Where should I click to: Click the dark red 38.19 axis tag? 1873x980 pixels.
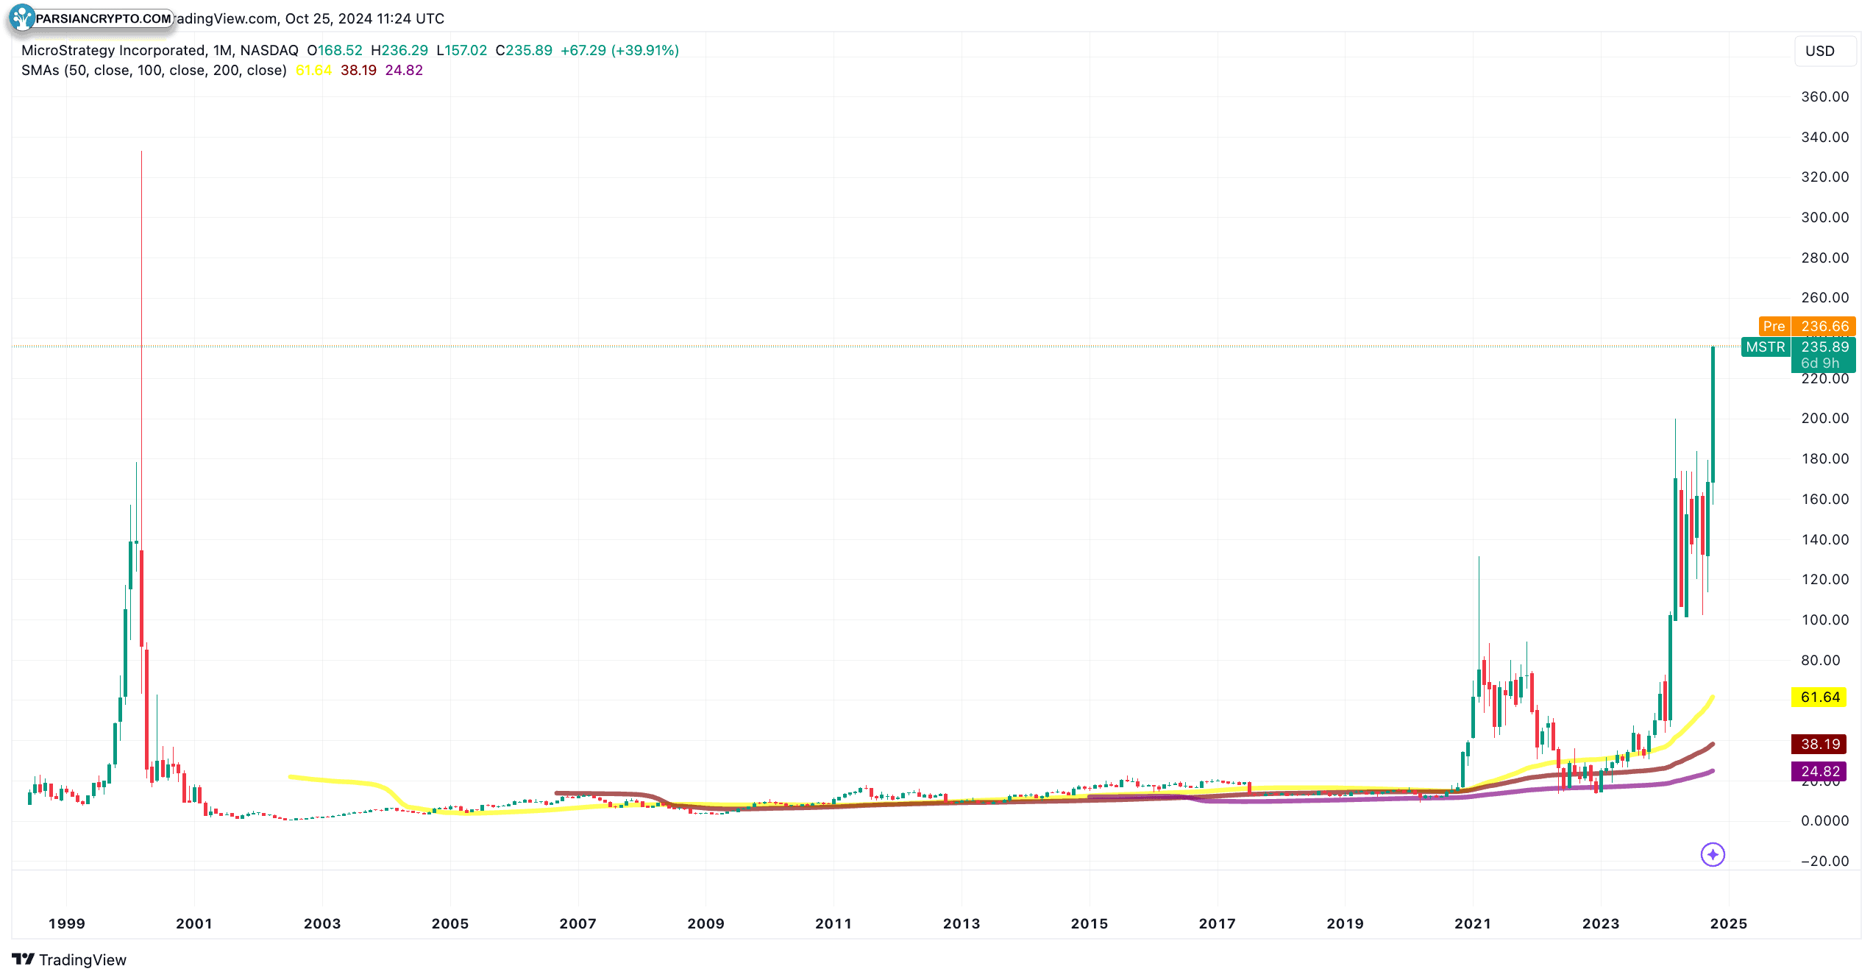click(x=1819, y=744)
